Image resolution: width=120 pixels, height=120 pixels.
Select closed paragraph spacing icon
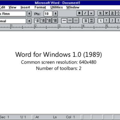(85, 21)
